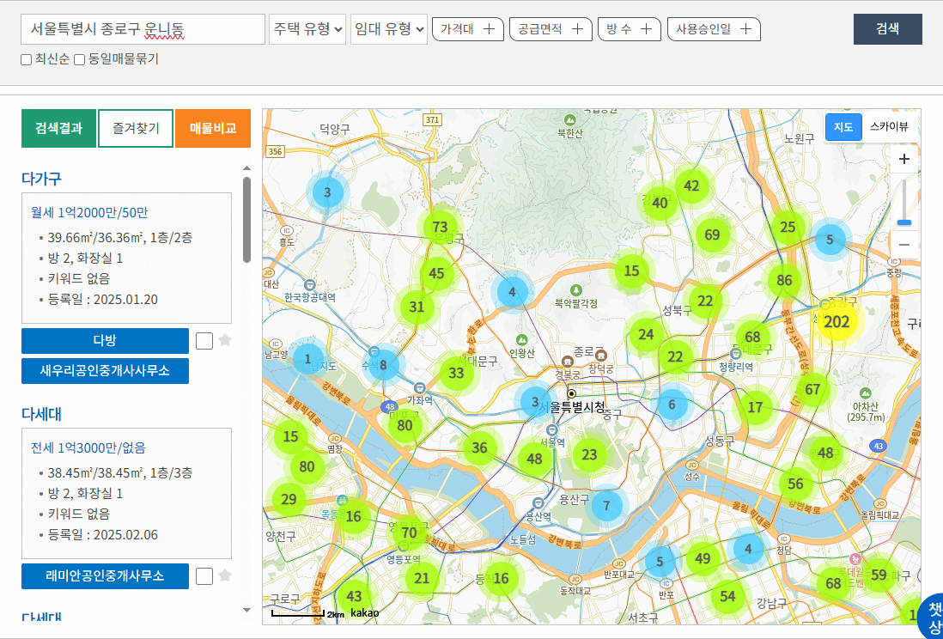Toggle the 동일매물묶기 checkbox
Viewport: 943px width, 639px height.
click(x=79, y=59)
